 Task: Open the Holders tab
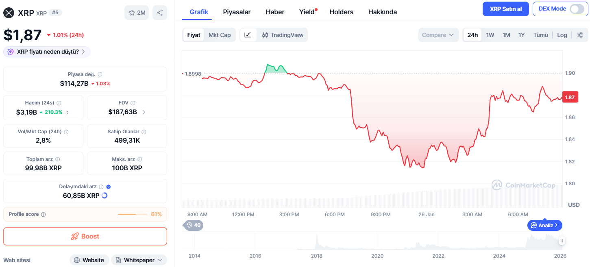tap(341, 12)
